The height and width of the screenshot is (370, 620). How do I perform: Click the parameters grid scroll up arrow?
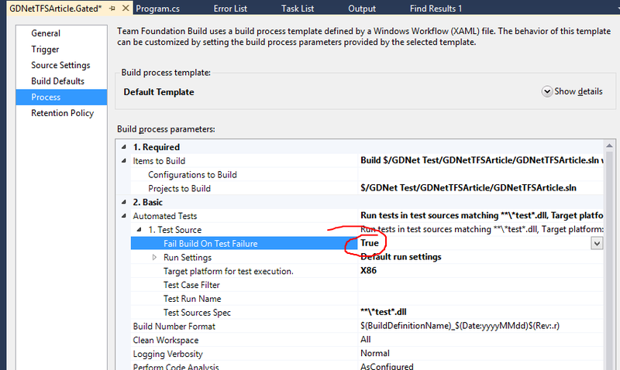click(609, 146)
